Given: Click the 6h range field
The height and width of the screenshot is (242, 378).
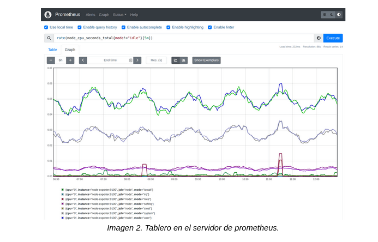Looking at the screenshot, I should point(61,60).
